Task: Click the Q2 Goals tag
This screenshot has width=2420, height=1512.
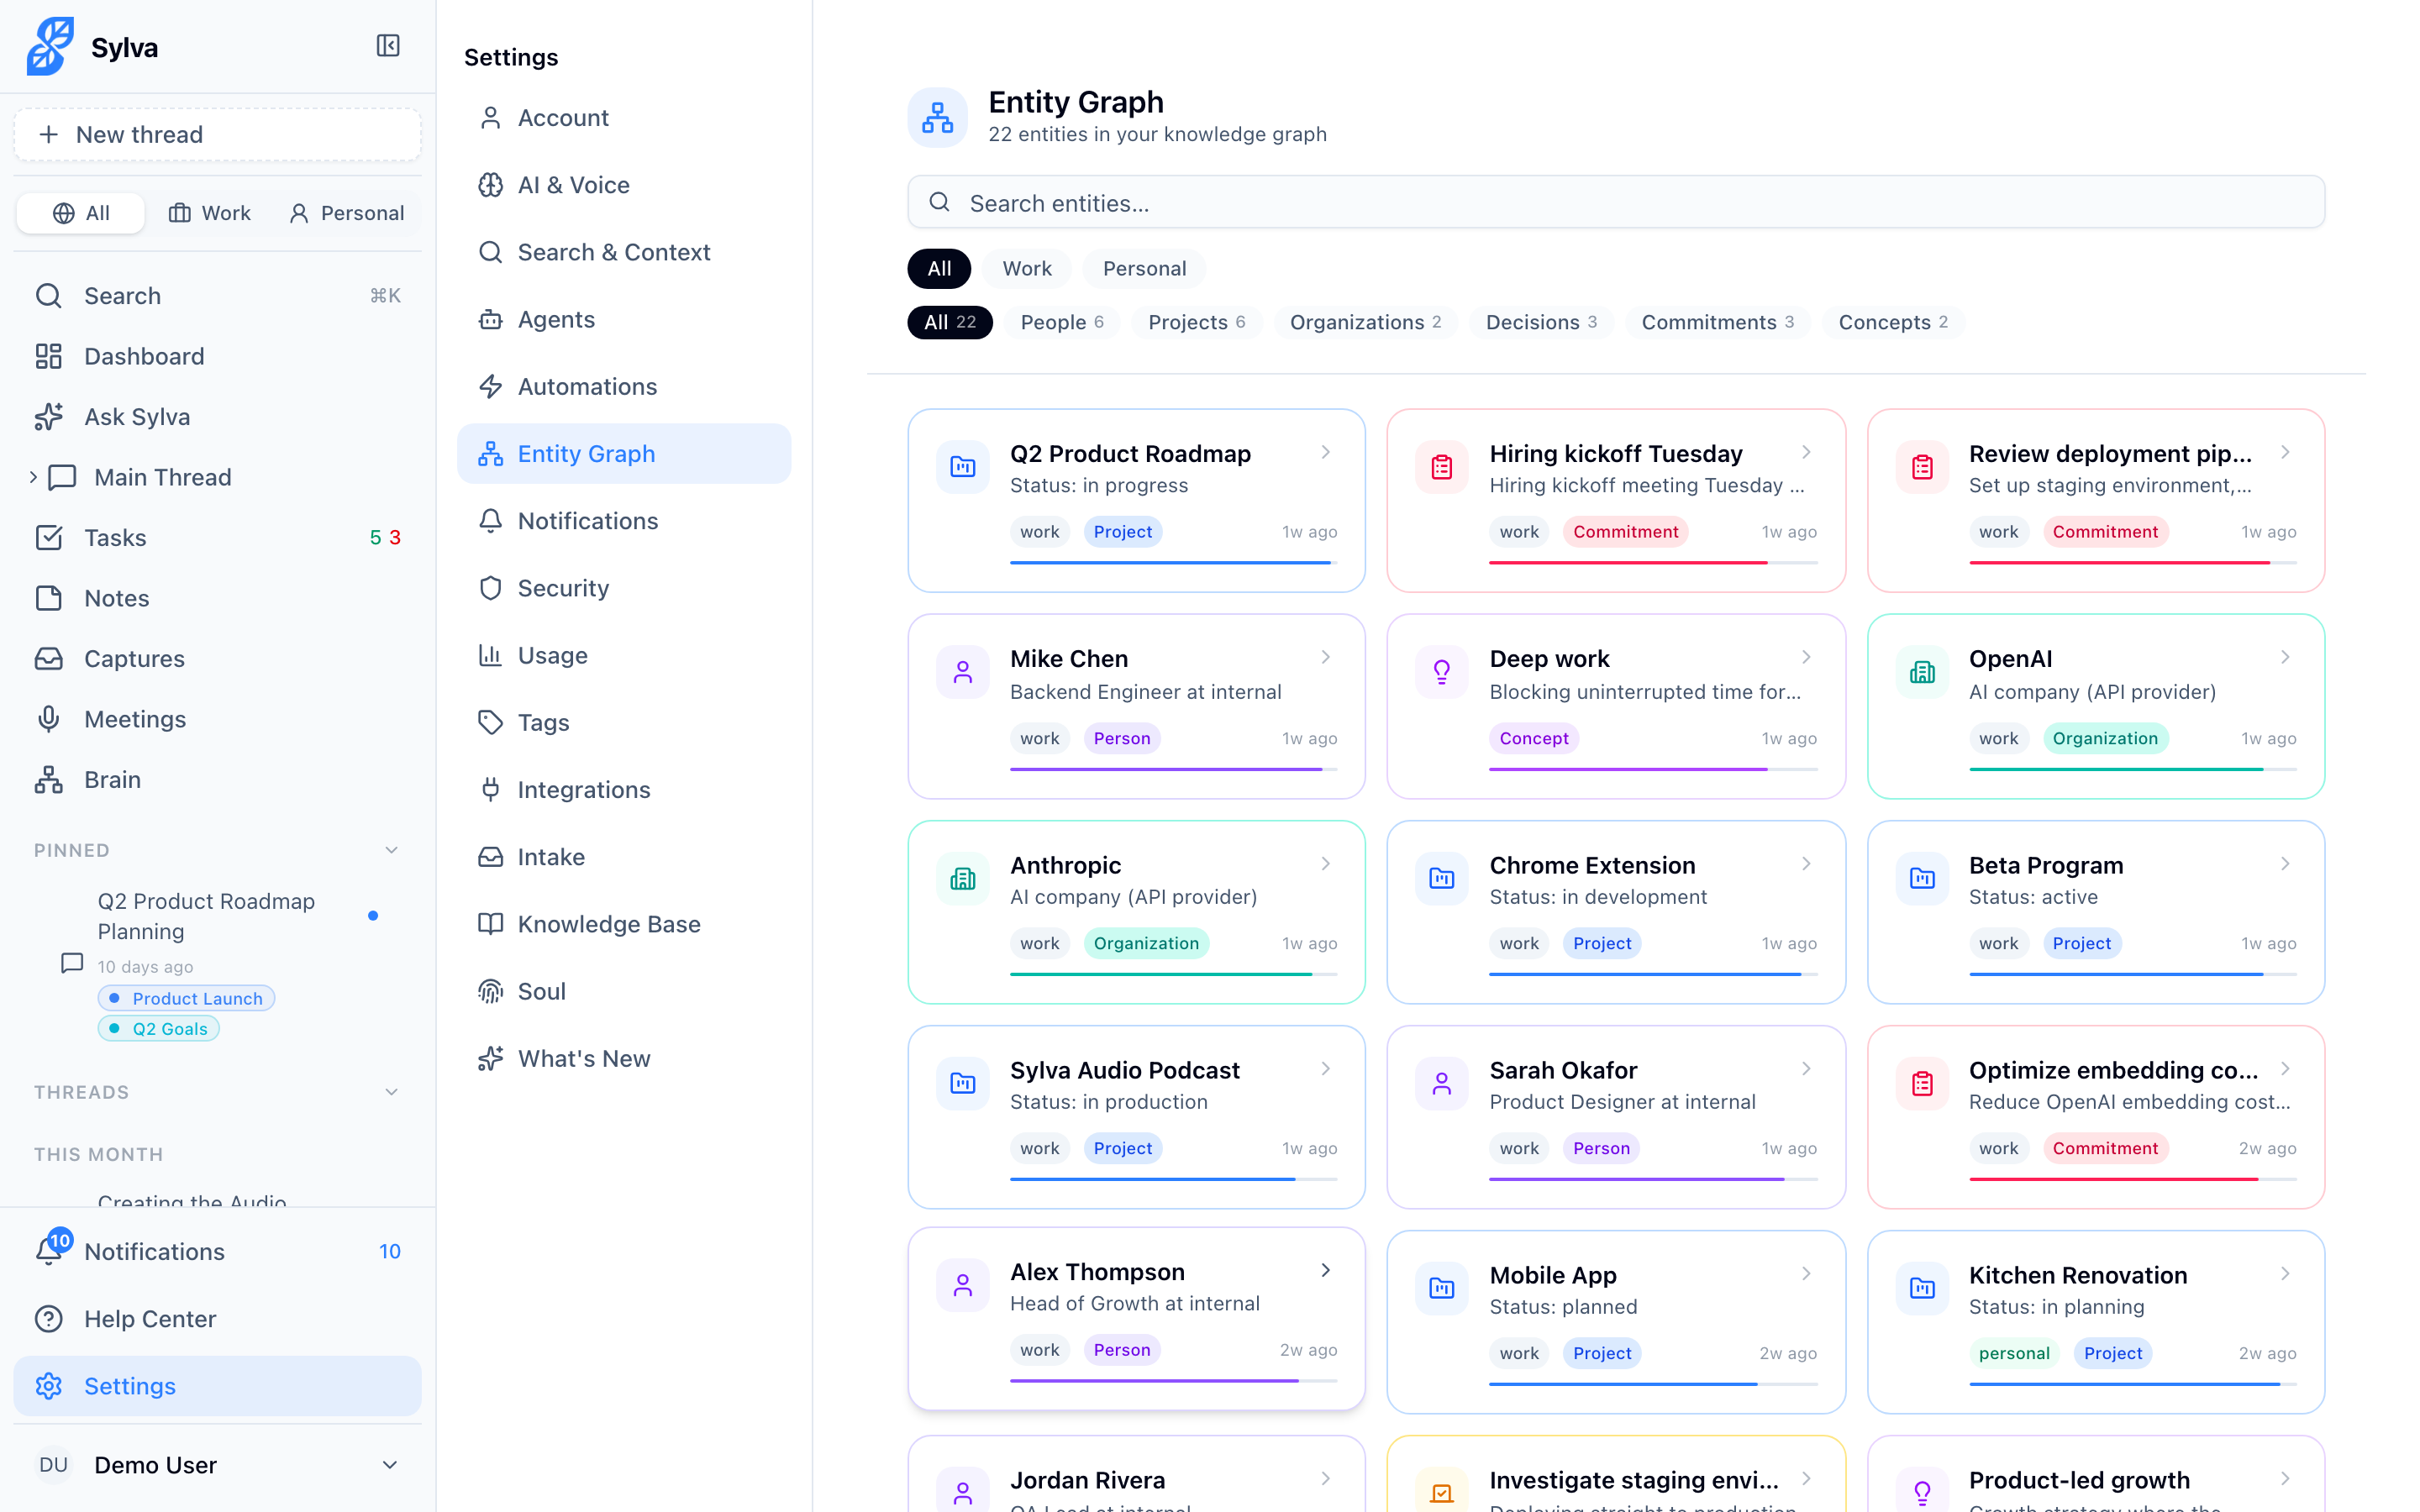Action: pos(158,1028)
